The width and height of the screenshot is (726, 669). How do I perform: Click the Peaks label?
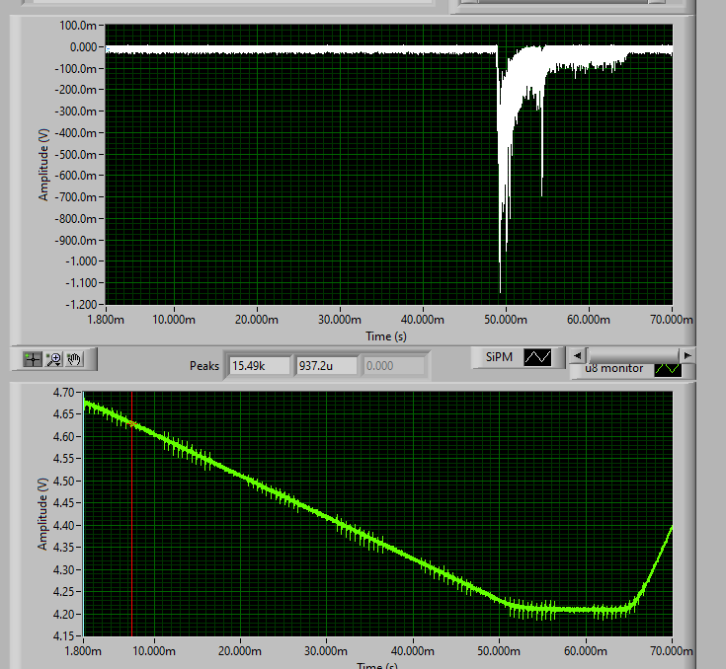(204, 366)
